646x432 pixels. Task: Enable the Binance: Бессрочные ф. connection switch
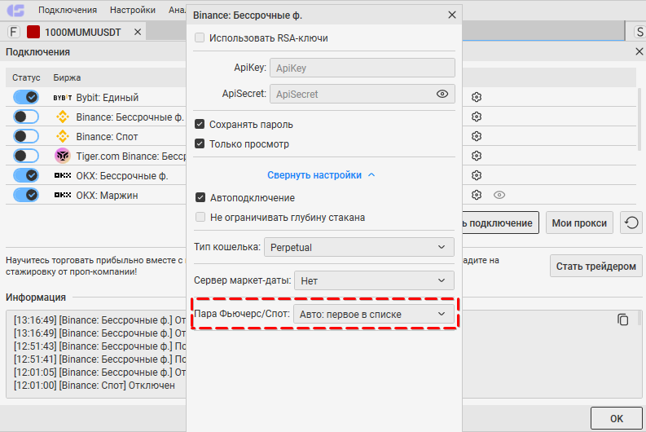26,117
